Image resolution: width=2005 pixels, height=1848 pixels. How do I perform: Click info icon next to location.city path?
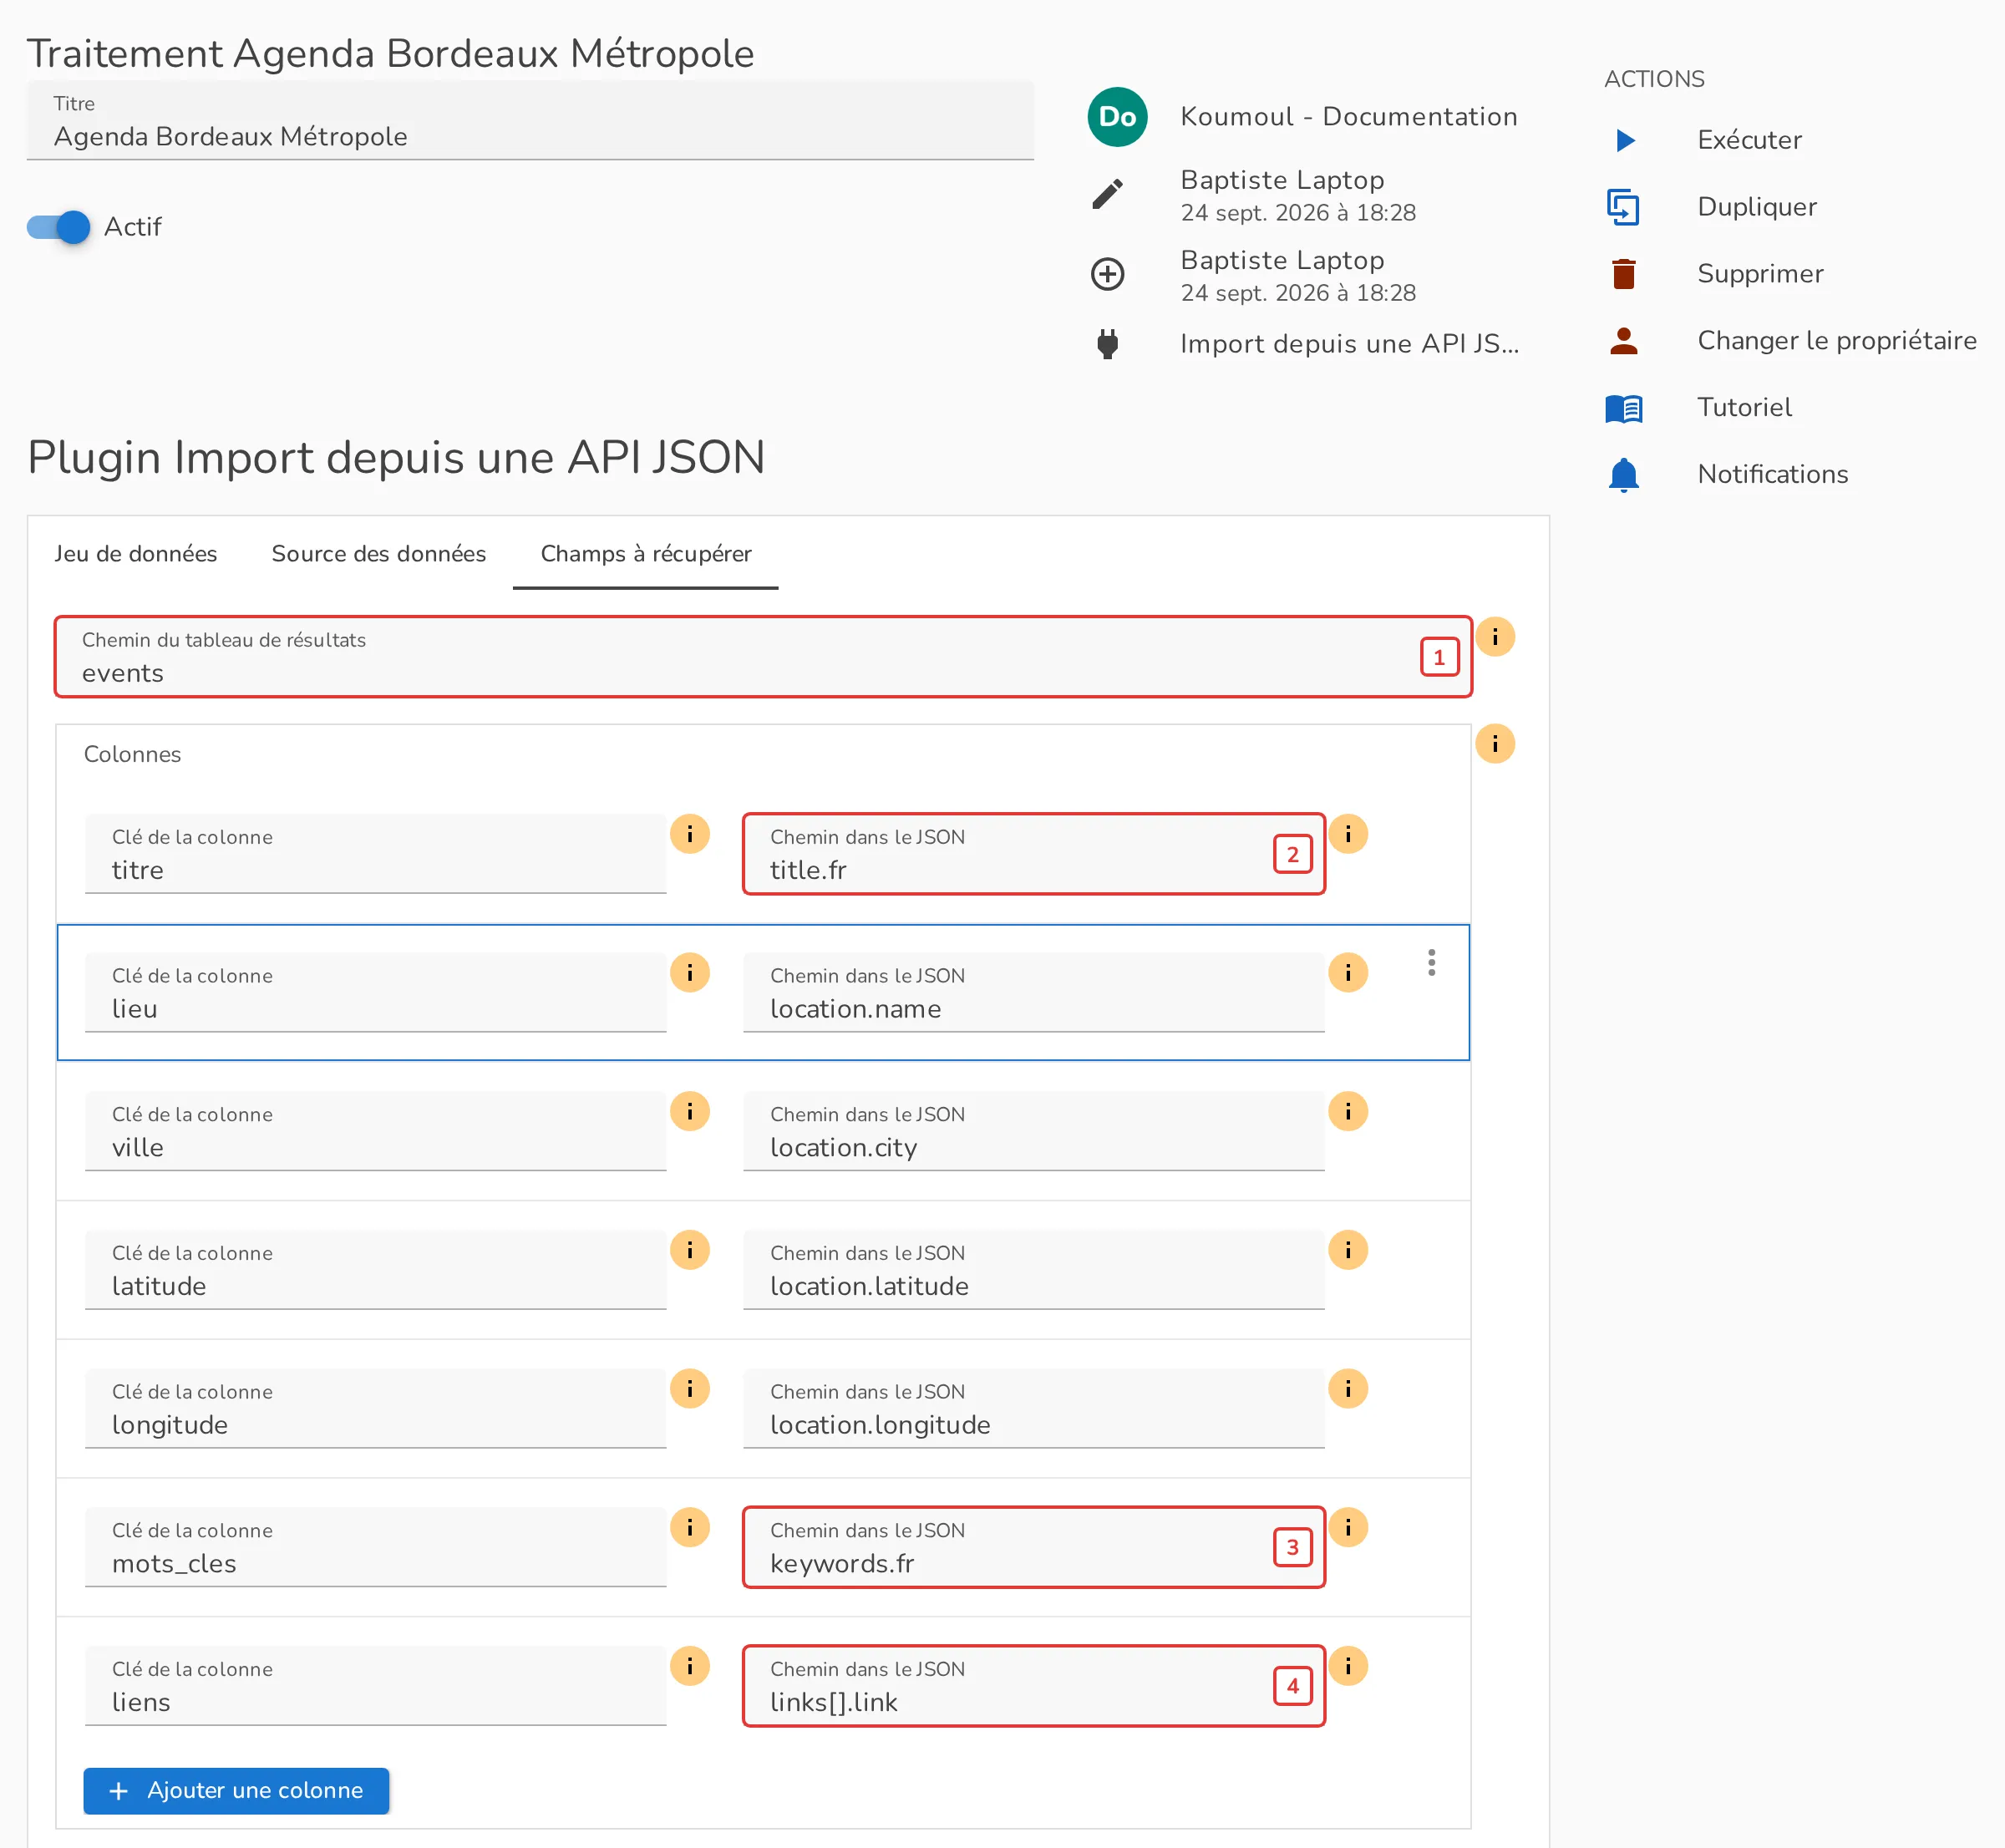pos(1348,1112)
